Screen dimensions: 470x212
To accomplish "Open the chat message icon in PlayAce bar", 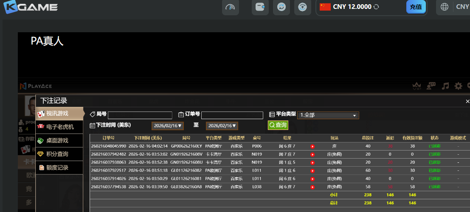I will (431, 86).
